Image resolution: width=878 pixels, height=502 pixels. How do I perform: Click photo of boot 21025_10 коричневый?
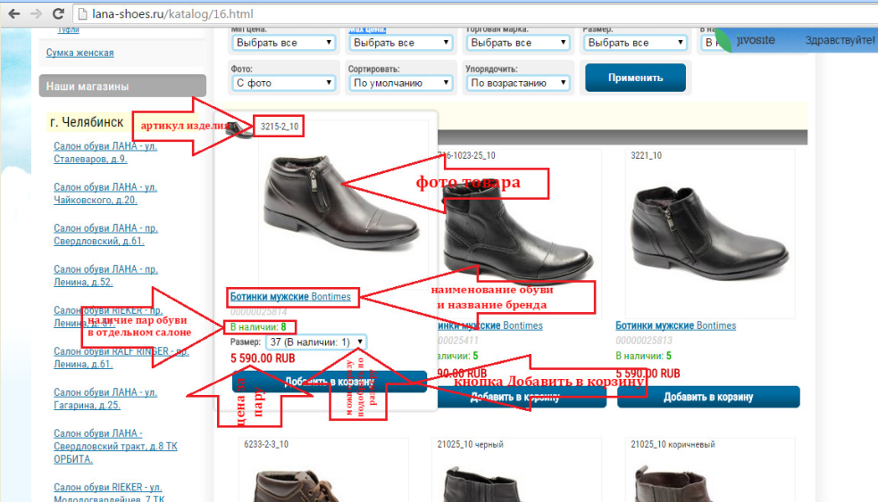coord(674,483)
